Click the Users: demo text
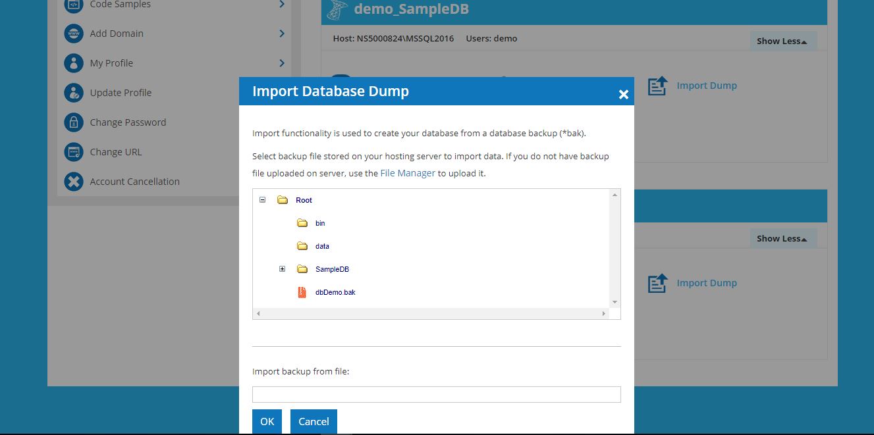Image resolution: width=874 pixels, height=435 pixels. [491, 38]
